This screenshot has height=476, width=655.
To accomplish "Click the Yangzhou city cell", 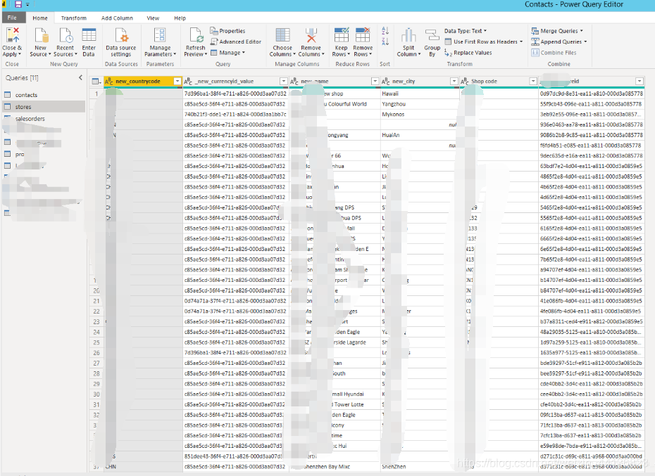I will pos(419,104).
